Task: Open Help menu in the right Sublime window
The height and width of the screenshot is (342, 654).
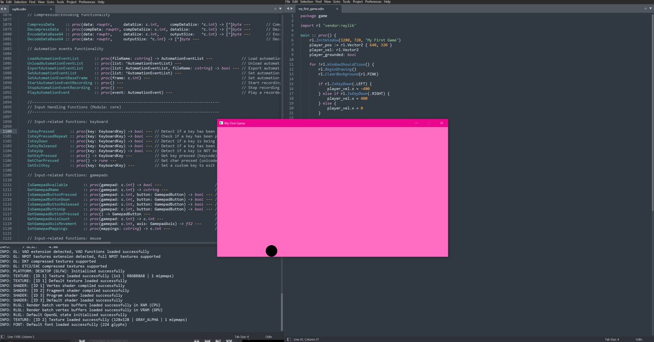Action: (x=387, y=2)
